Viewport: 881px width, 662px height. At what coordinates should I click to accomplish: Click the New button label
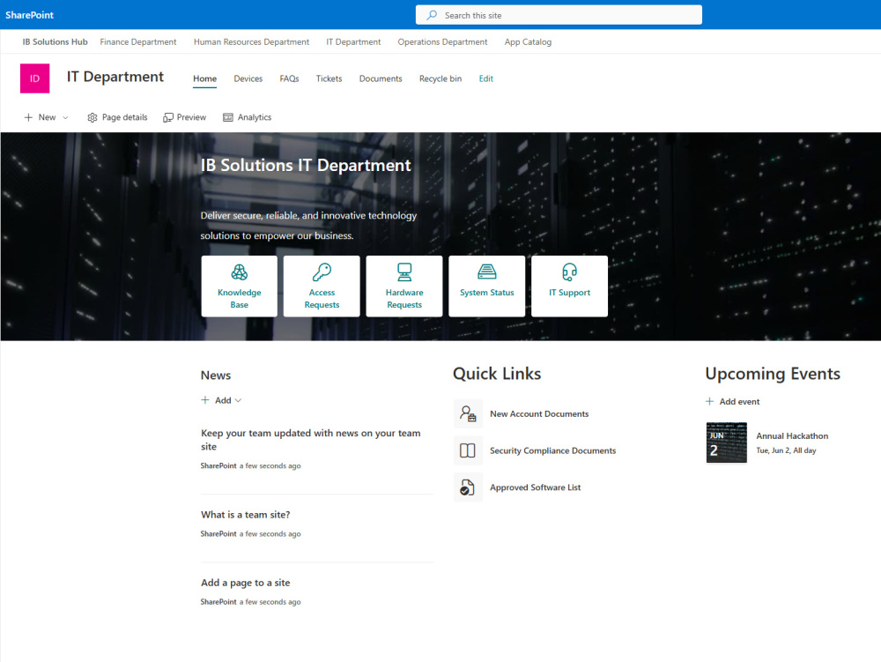(x=48, y=117)
